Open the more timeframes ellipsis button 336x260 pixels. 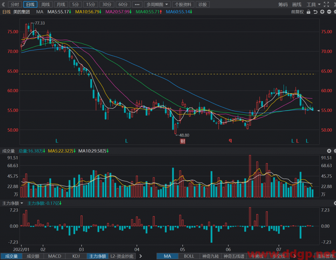point(137,5)
